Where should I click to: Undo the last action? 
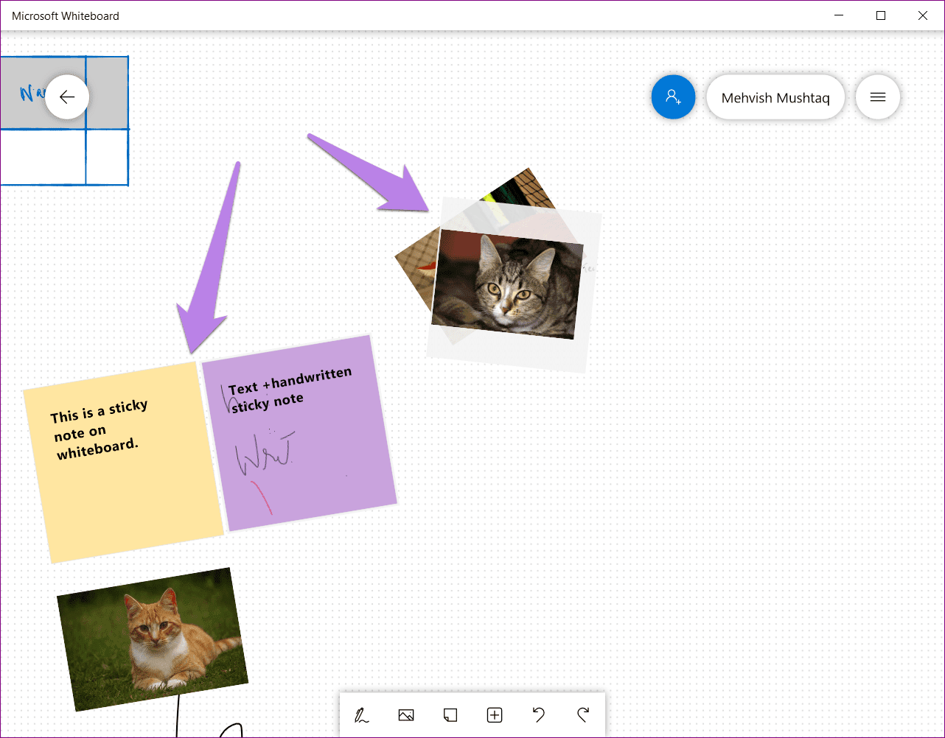539,714
